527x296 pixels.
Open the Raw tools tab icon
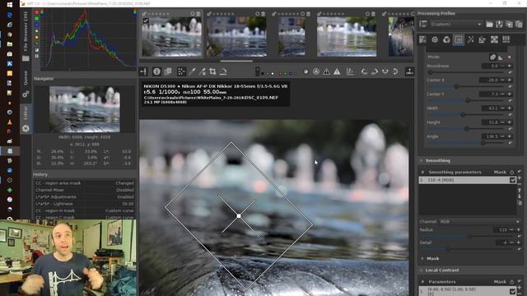coord(494,39)
